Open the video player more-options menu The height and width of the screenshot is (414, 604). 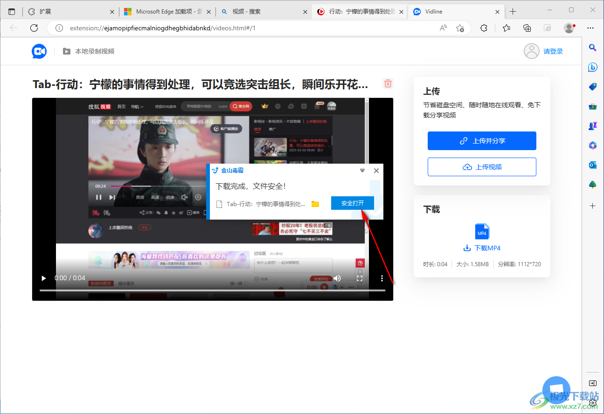[x=382, y=278]
